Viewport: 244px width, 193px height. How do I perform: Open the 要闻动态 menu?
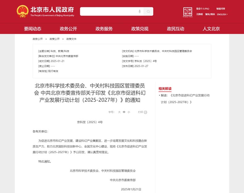point(32,29)
